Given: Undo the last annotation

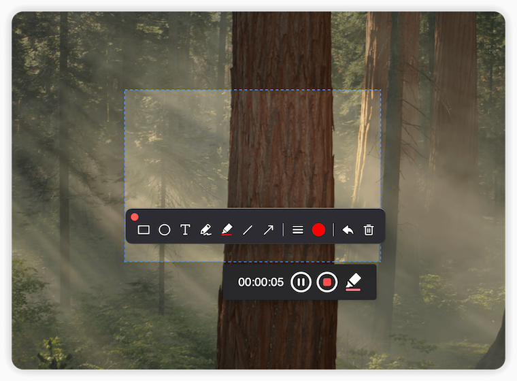Looking at the screenshot, I should point(348,230).
